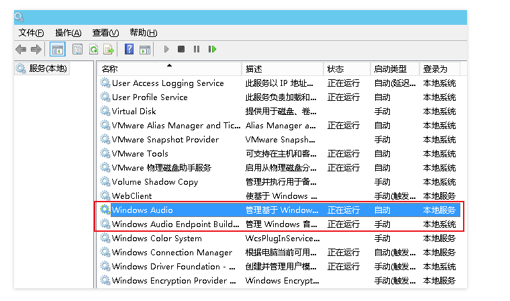Image resolution: width=510 pixels, height=301 pixels.
Task: Click 根据电脑当前可用... description cell
Action: tap(280, 253)
